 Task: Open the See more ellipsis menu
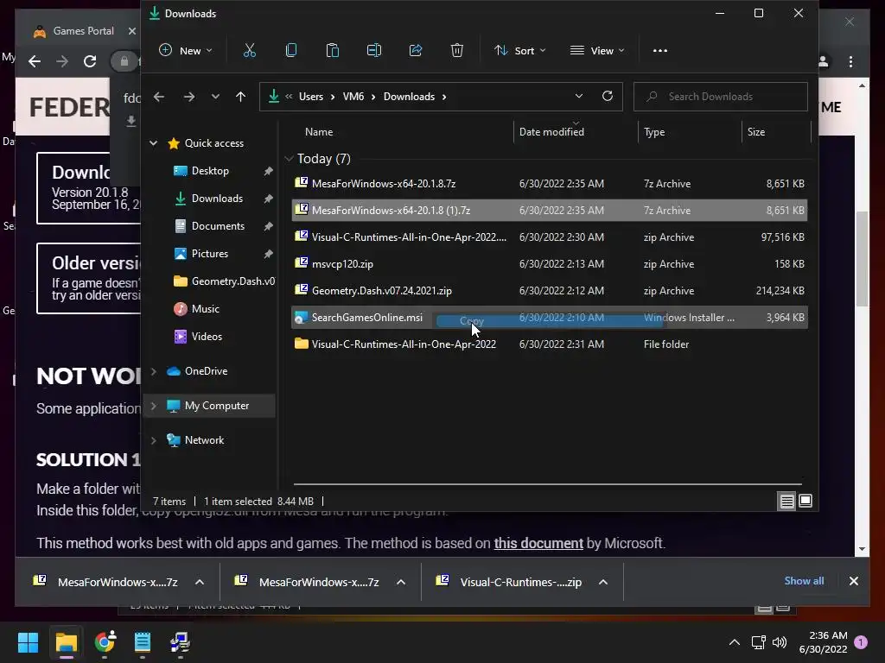[x=659, y=51]
